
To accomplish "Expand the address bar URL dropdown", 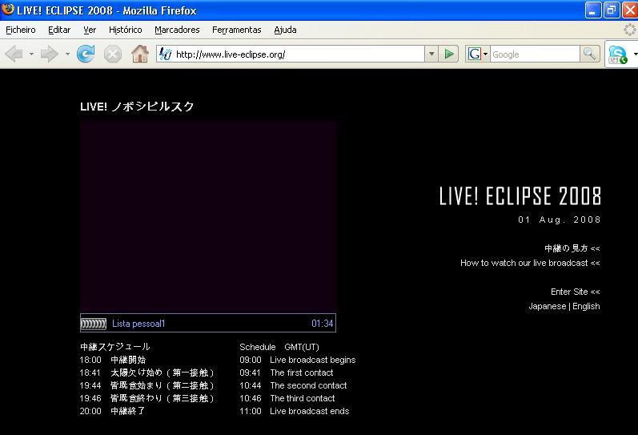I will click(431, 54).
